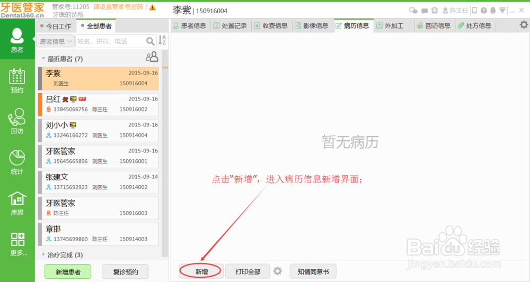
Task: Click phone number 13715692923
Action: pyautogui.click(x=70, y=187)
